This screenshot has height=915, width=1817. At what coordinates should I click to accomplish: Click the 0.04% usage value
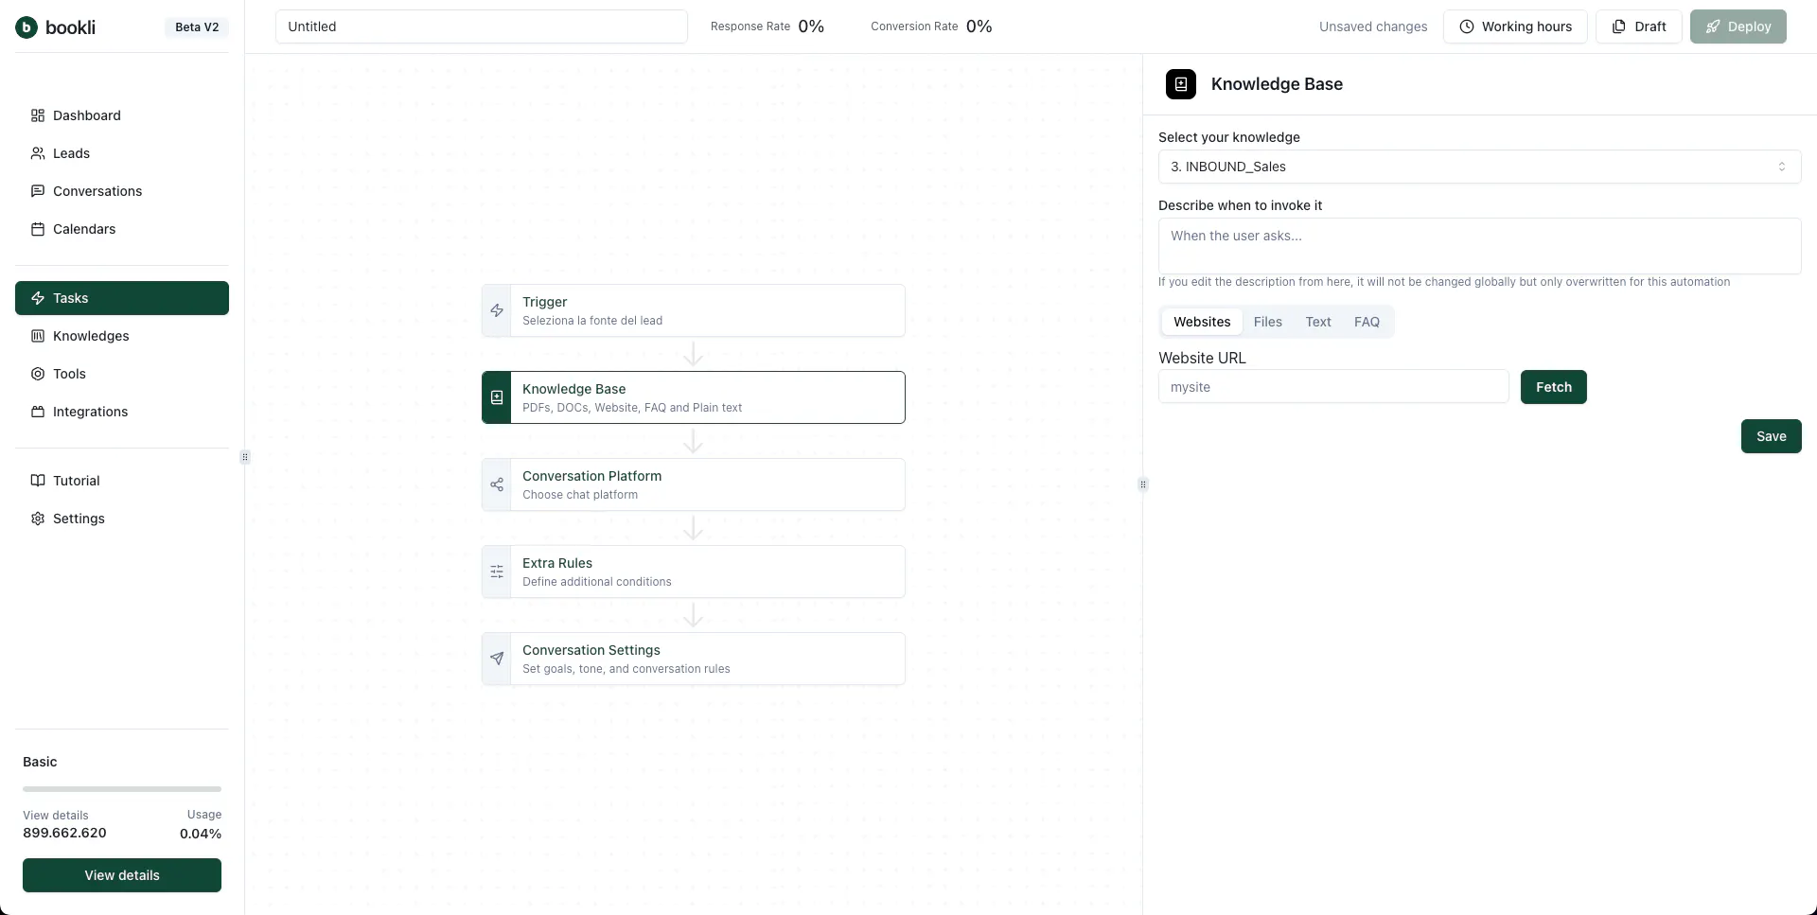coord(201,834)
